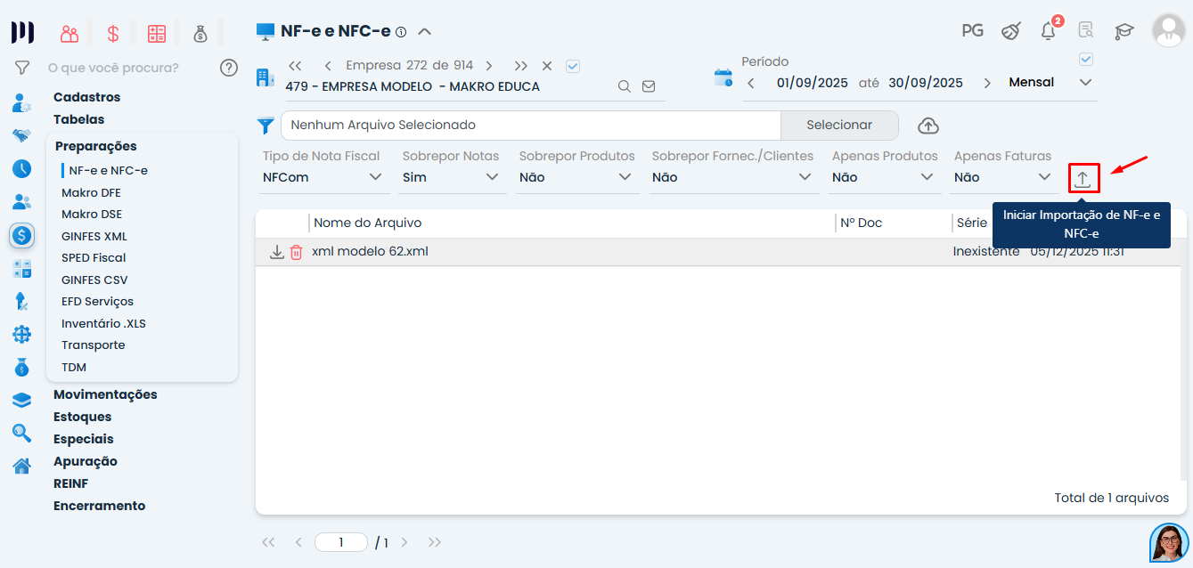Viewport: 1193px width, 568px height.
Task: Open Transporte menu item
Action: 94,345
